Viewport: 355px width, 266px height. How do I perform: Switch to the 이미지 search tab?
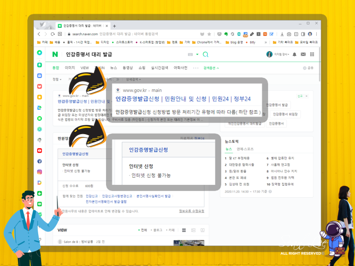70,68
